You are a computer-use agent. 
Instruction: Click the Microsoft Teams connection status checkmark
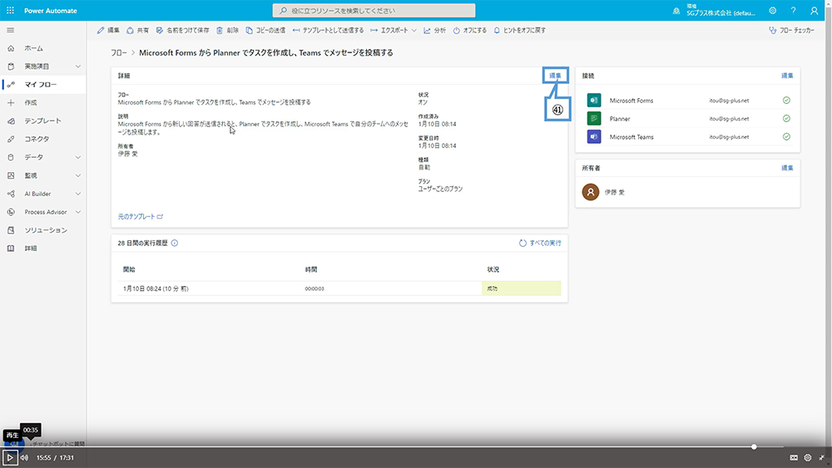click(x=786, y=137)
